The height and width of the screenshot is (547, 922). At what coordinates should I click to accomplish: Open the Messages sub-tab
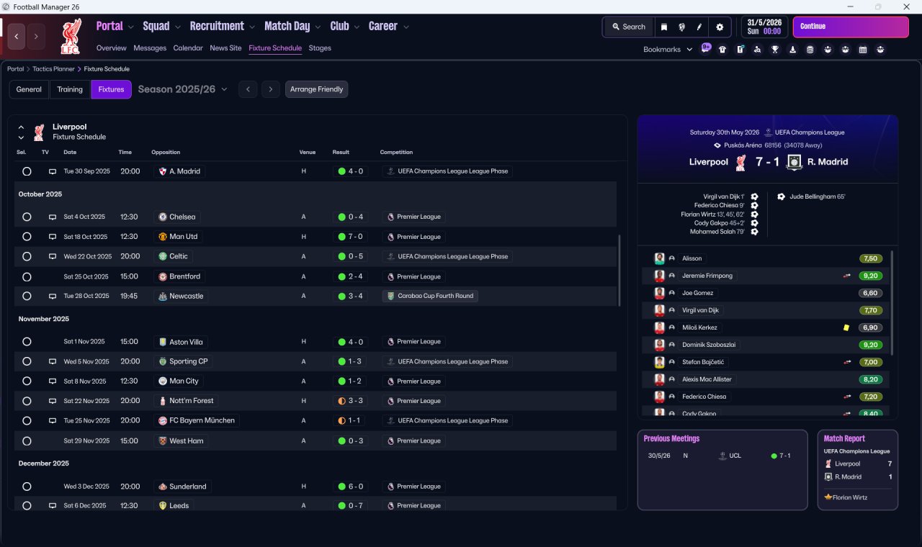coord(150,48)
